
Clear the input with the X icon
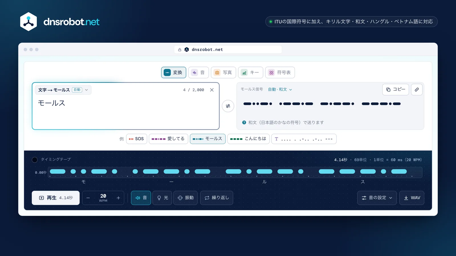point(212,90)
